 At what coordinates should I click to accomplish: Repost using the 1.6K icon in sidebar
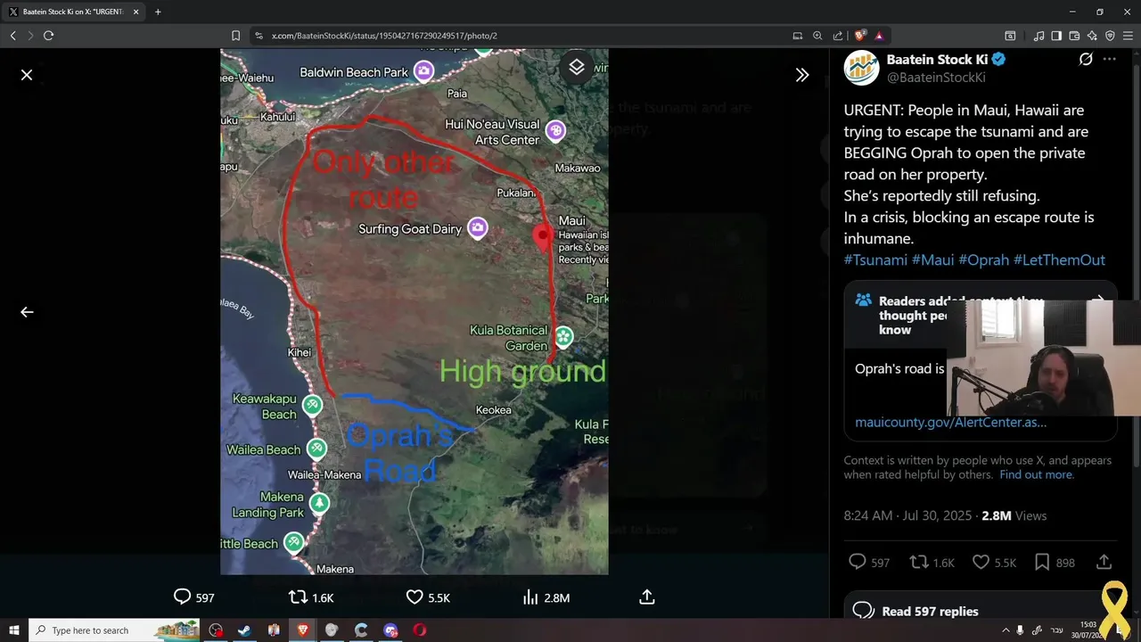click(x=919, y=562)
